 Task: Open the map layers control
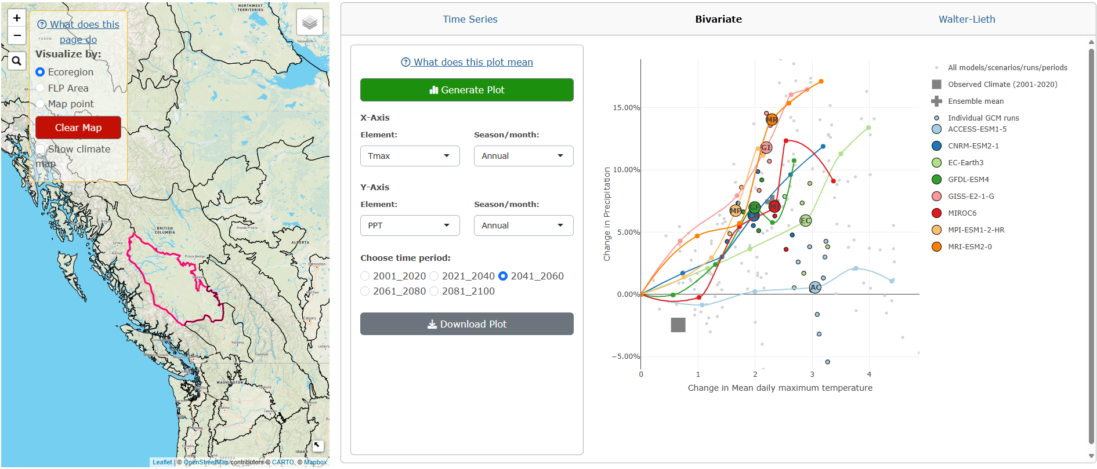(x=310, y=23)
